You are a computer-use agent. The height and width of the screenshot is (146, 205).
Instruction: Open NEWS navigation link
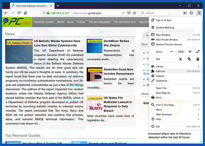pos(60,22)
